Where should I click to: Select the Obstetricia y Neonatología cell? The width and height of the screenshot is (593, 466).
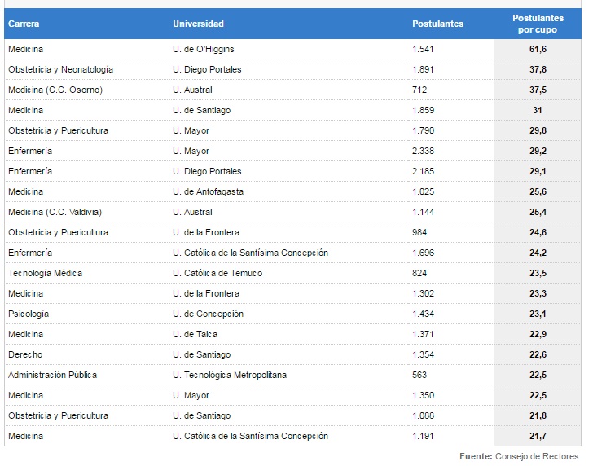click(x=60, y=69)
